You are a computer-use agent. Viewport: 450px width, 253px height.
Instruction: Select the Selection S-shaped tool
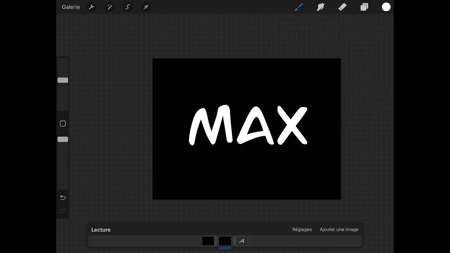128,7
